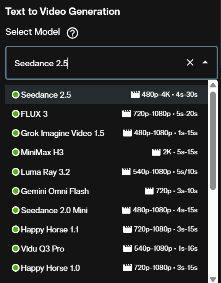Image resolution: width=221 pixels, height=283 pixels.
Task: Clear the model search field text
Action: [x=190, y=63]
